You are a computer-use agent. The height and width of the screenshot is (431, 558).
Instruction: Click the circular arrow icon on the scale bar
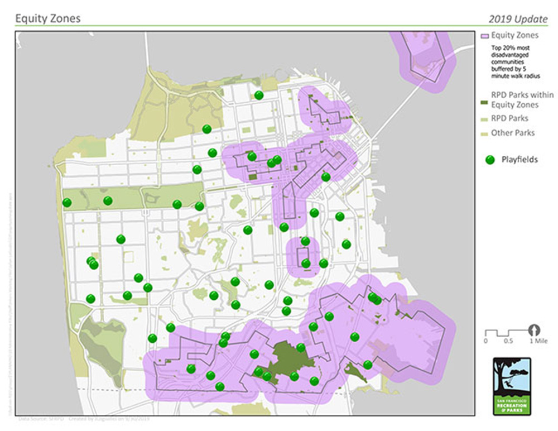[534, 331]
